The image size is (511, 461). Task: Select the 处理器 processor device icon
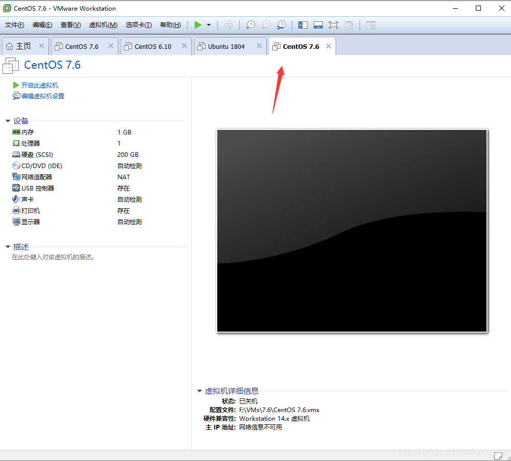click(16, 143)
